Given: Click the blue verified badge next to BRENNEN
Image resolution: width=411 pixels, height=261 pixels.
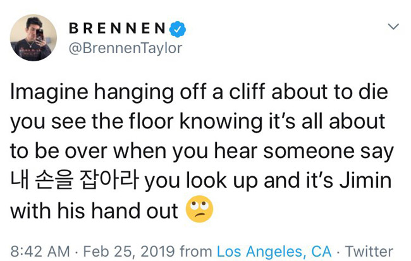Looking at the screenshot, I should (x=180, y=28).
